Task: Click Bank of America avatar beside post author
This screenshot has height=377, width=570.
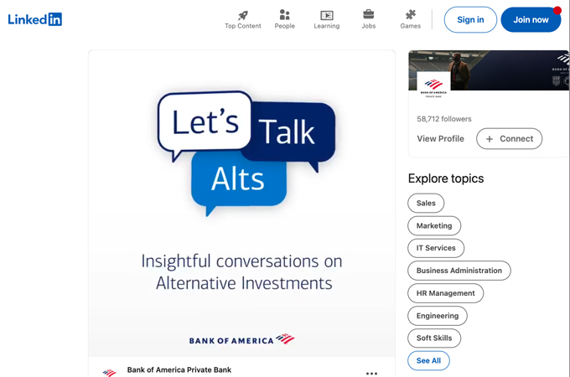Action: (110, 373)
